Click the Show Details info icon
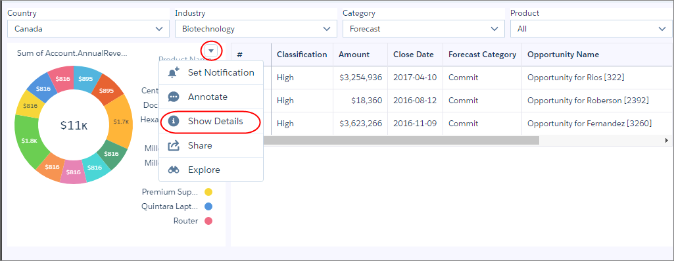The height and width of the screenshot is (261, 674). [173, 121]
